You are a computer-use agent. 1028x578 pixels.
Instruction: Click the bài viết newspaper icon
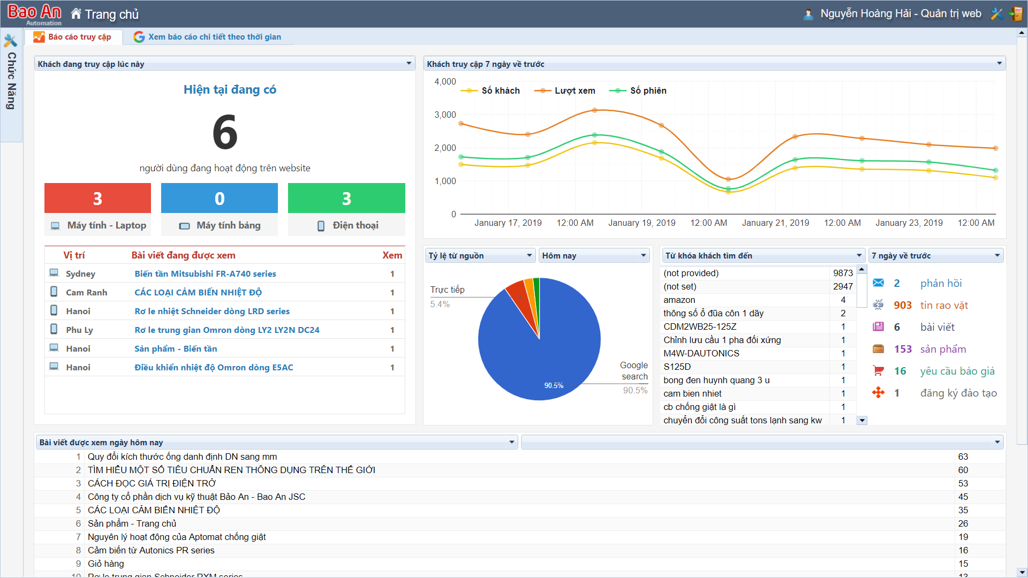(878, 327)
